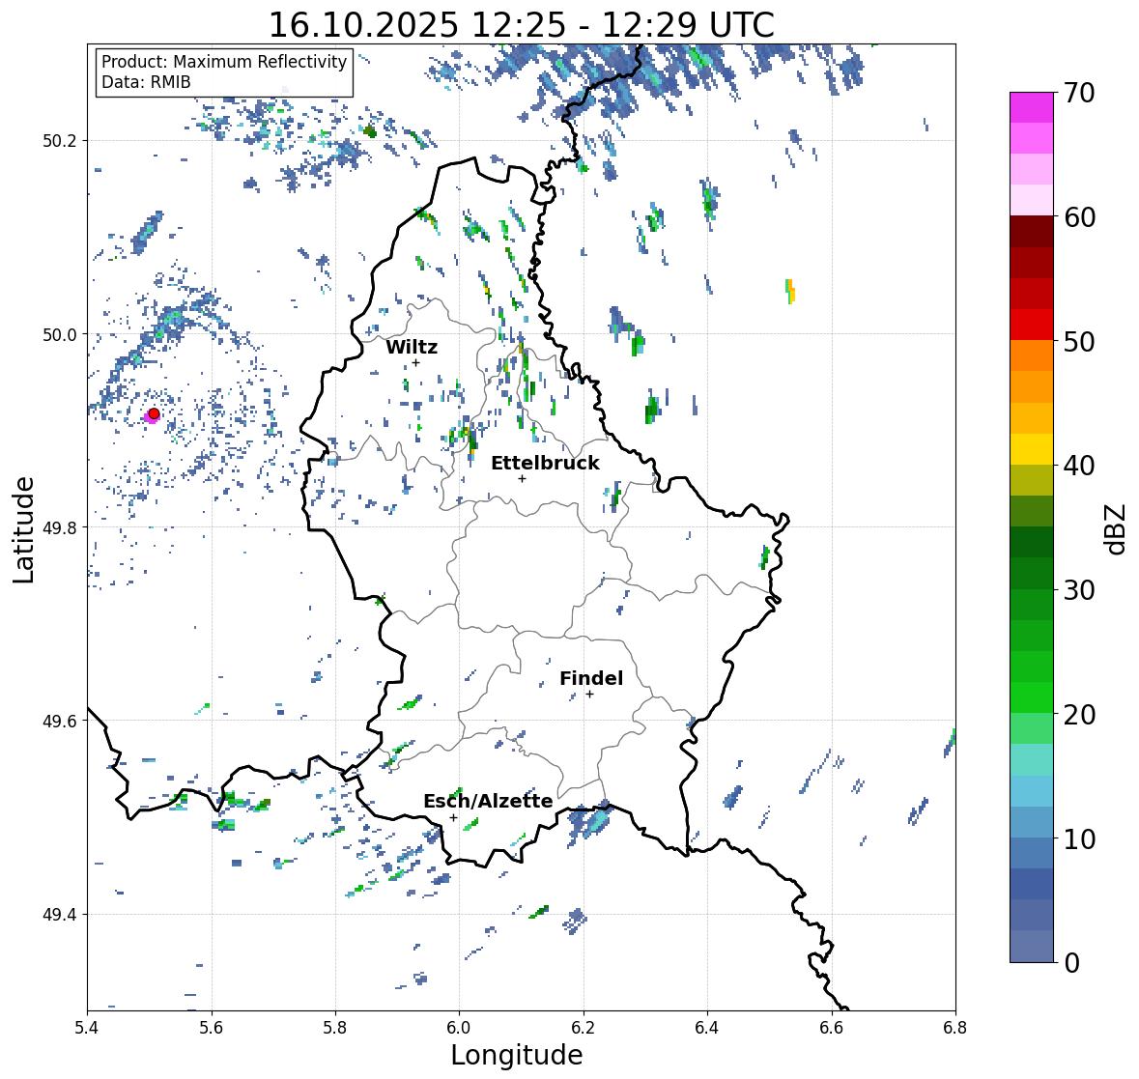
Task: Click the plot title "16.10.2025 12:25 - 12:29 UTC"
Action: [x=522, y=25]
